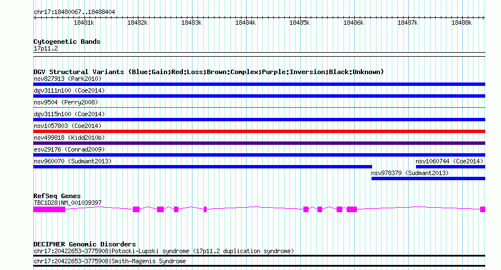The width and height of the screenshot is (501, 270).
Task: Open the DGV Structural Variants track heading
Action: tap(208, 72)
